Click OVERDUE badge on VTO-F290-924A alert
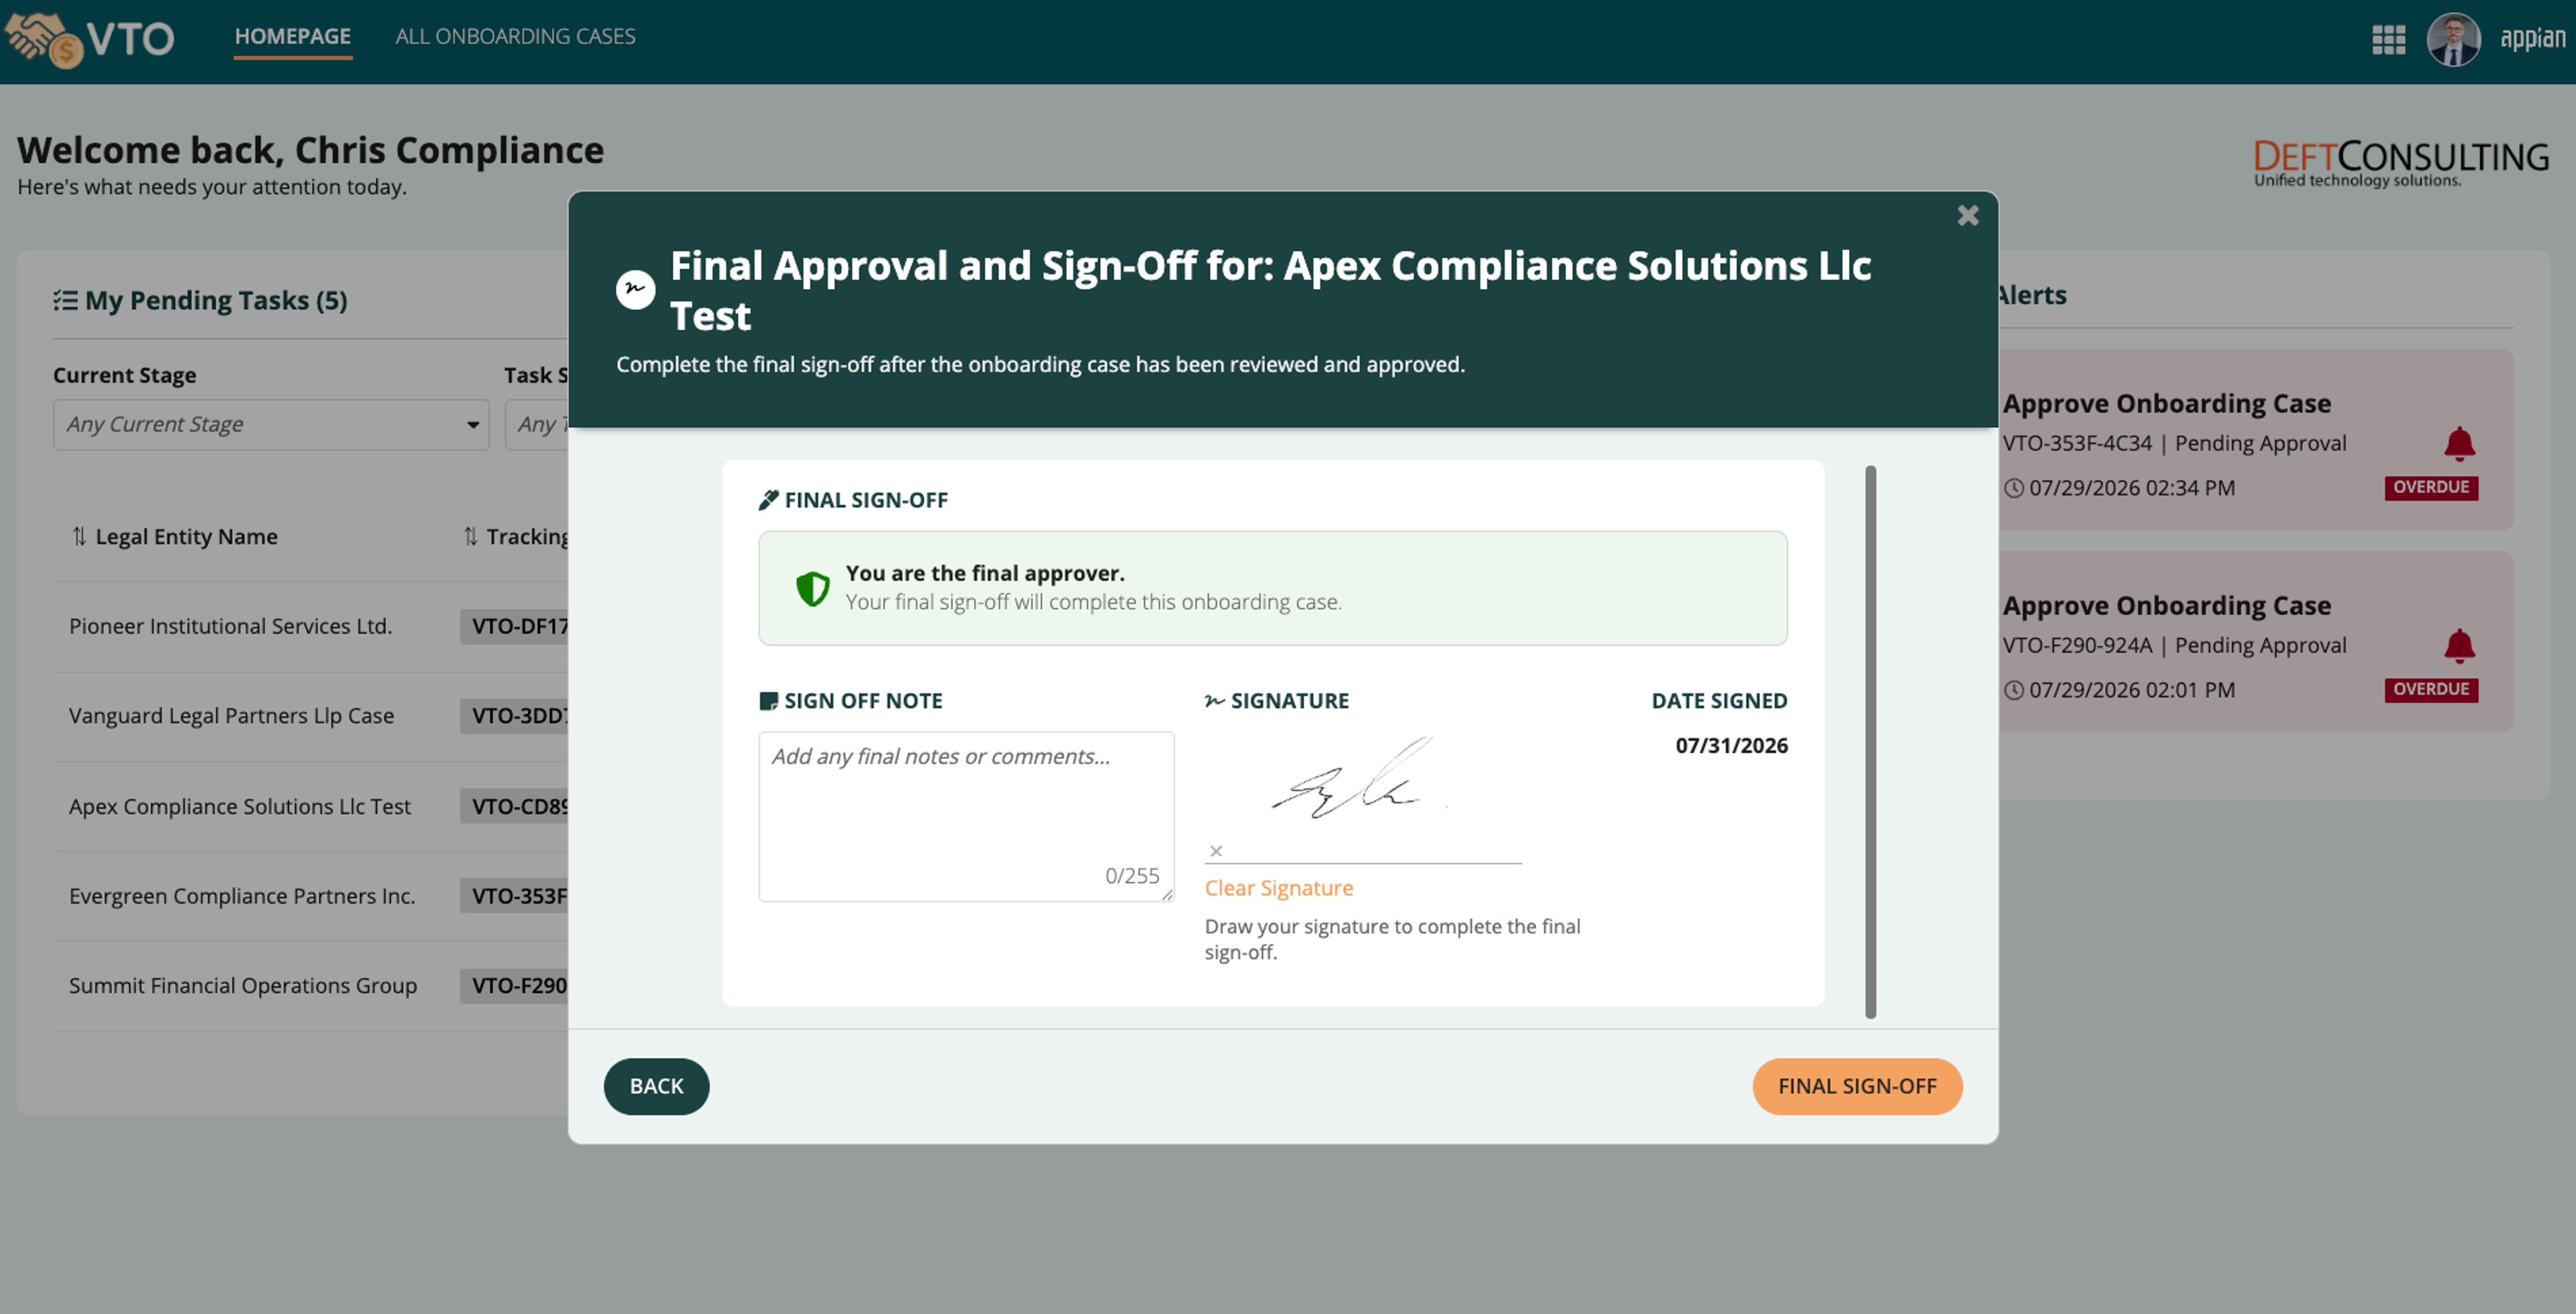The height and width of the screenshot is (1314, 2576). 2430,690
